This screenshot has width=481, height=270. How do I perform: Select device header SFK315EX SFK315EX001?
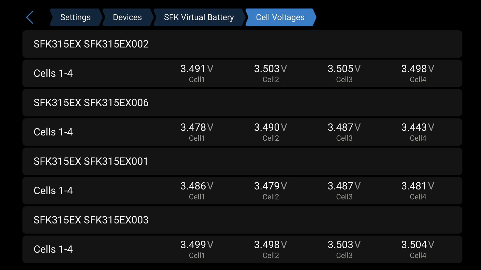[91, 161]
